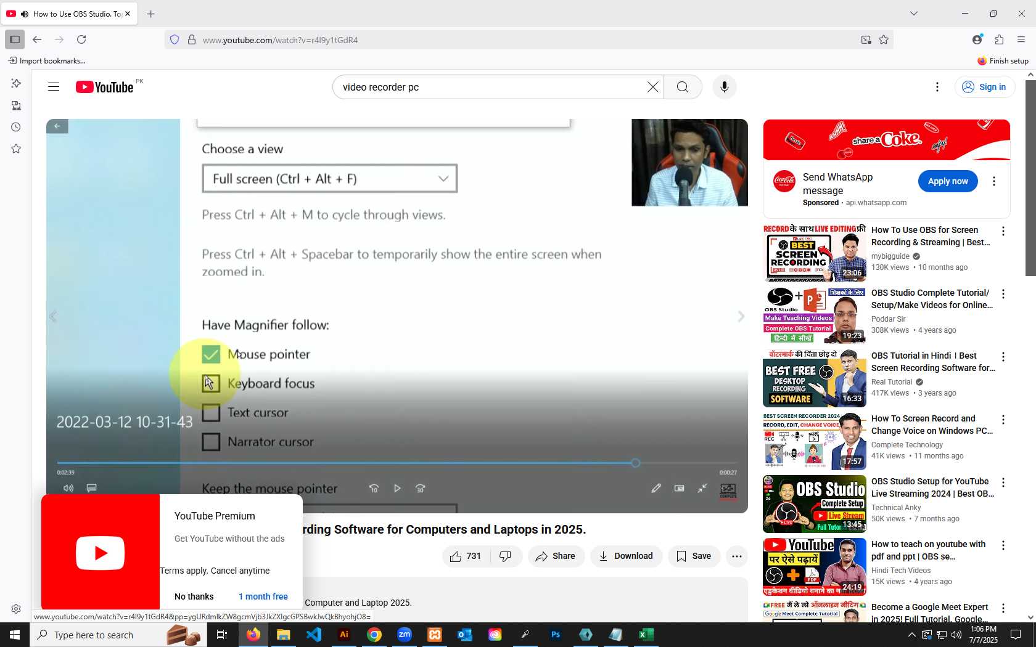Image resolution: width=1036 pixels, height=647 pixels.
Task: Open Chrome from taskbar
Action: point(374,634)
